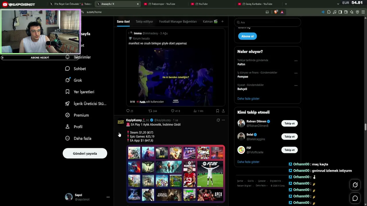The image size is (367, 206).
Task: Open the Brave Wallet icon
Action: point(346,12)
